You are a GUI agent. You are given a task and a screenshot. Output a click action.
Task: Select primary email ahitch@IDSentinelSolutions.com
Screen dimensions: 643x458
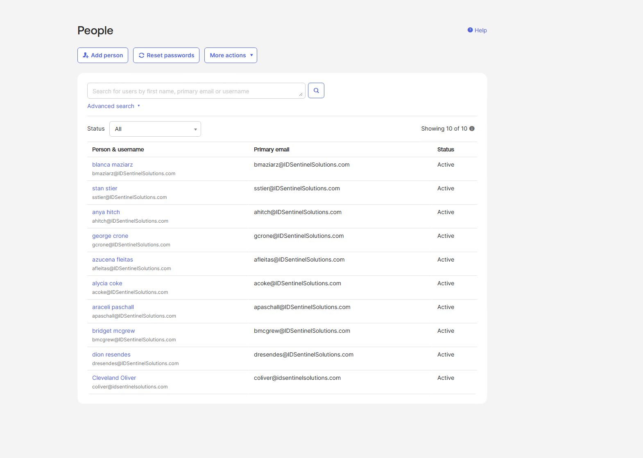[297, 212]
